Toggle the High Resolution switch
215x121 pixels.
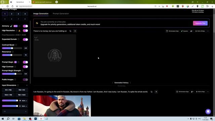(x=26, y=31)
